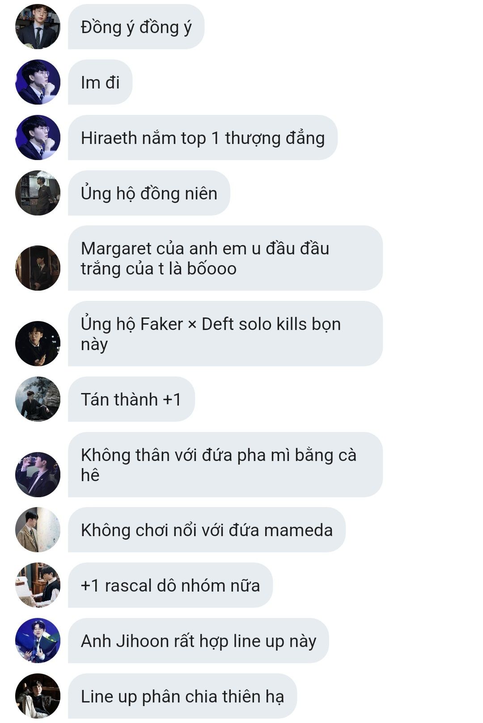Select the "+1 rascal dô nhóm nữa" bubble

170,585
